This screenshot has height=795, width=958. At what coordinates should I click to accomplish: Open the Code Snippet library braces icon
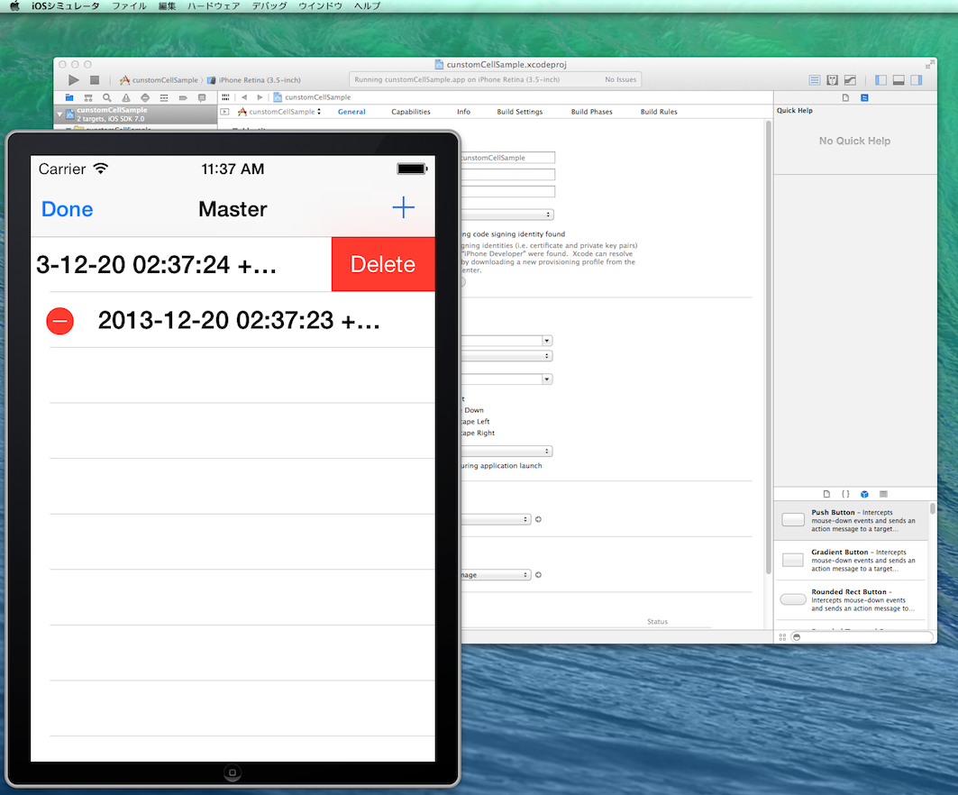tap(845, 494)
